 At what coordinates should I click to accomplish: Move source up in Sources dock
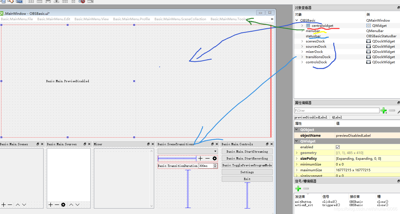71,205
